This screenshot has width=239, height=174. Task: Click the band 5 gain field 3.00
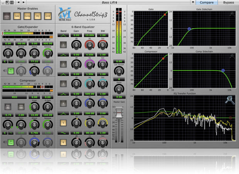click(x=76, y=113)
